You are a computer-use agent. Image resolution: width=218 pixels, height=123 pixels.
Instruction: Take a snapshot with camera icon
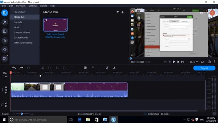[209, 62]
